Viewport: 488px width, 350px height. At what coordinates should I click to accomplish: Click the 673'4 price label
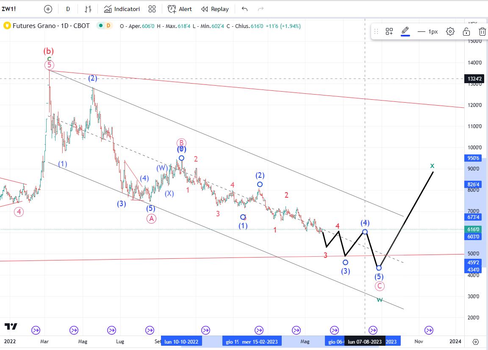click(x=473, y=217)
